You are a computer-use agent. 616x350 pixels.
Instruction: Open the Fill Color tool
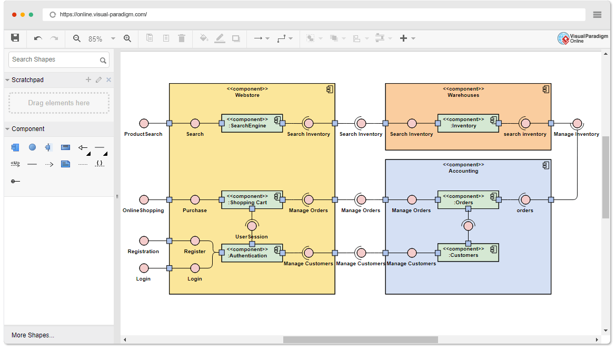[204, 38]
